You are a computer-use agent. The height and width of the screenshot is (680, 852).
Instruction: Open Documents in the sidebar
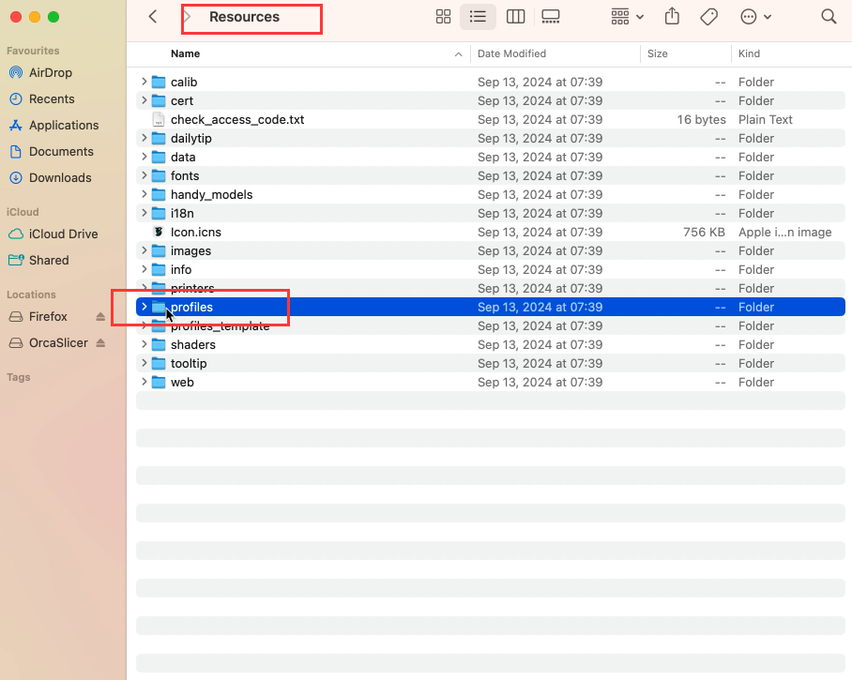(x=51, y=152)
